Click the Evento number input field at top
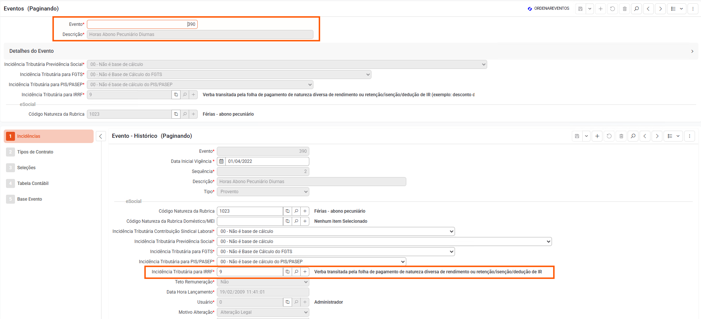The width and height of the screenshot is (701, 319). click(142, 24)
